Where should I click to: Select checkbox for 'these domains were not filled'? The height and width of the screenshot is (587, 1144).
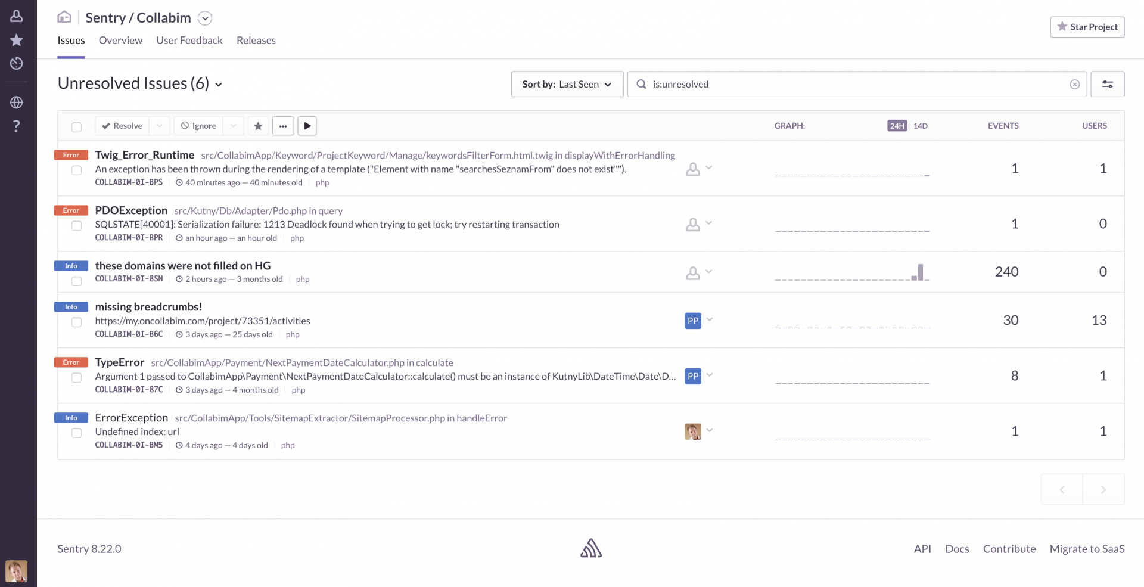(x=77, y=281)
